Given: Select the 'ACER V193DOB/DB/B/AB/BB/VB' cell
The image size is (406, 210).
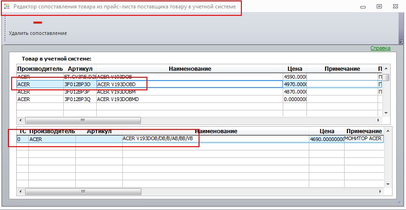Looking at the screenshot, I should (216, 139).
